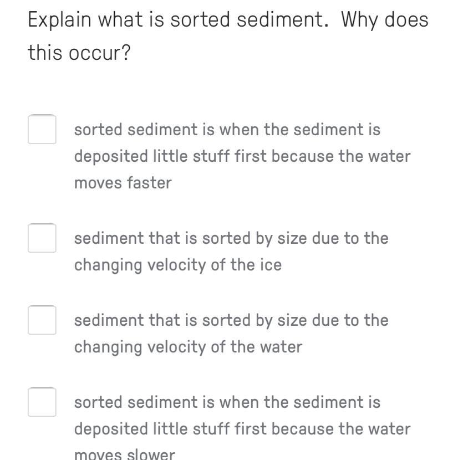Click 'Why does' in the question heading

[x=385, y=20]
